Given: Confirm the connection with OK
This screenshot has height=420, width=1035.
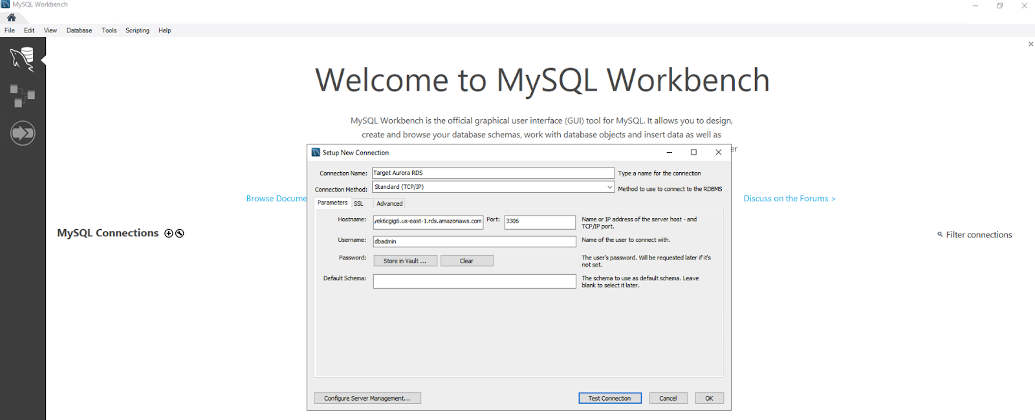Looking at the screenshot, I should tap(709, 398).
